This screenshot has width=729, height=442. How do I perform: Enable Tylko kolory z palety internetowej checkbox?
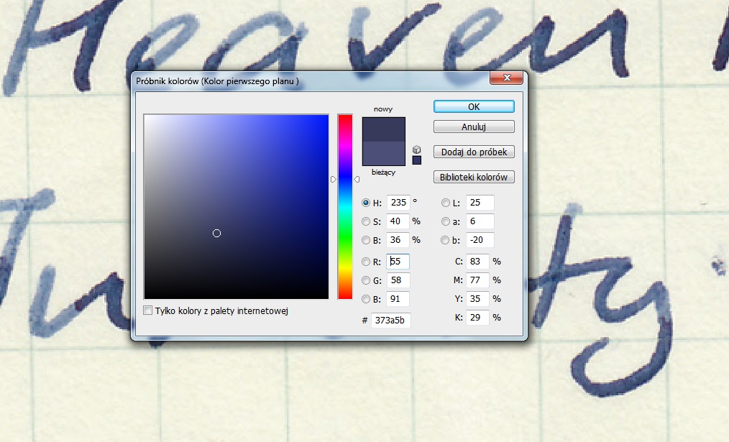coord(148,311)
